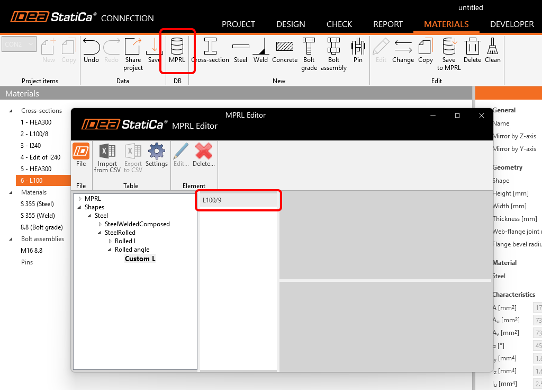Open the REPORT tab

click(x=387, y=24)
